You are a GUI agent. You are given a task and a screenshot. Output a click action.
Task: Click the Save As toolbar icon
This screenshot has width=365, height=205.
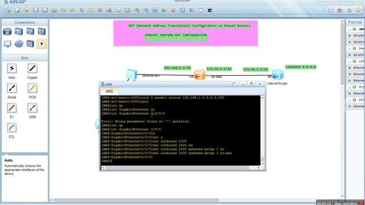[44, 10]
